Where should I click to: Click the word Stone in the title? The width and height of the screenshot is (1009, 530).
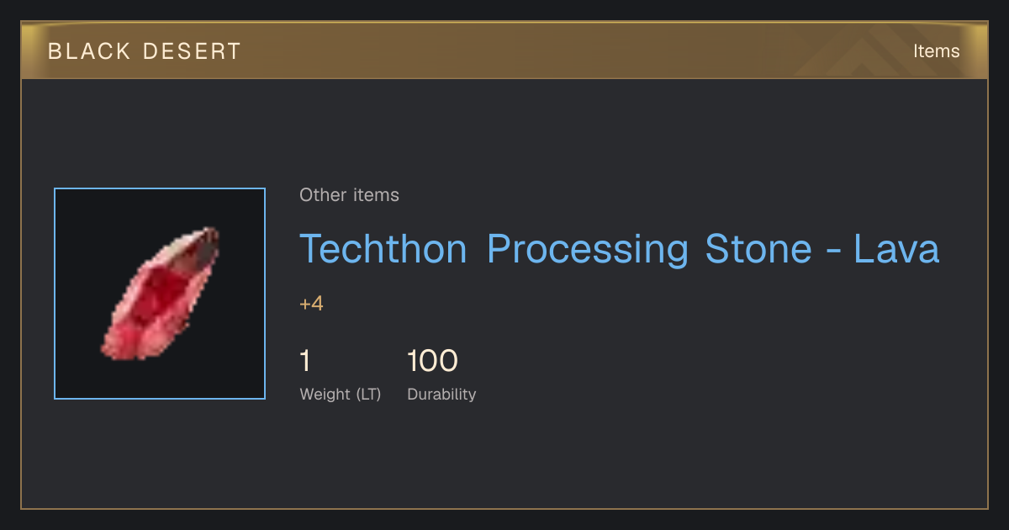click(x=758, y=249)
